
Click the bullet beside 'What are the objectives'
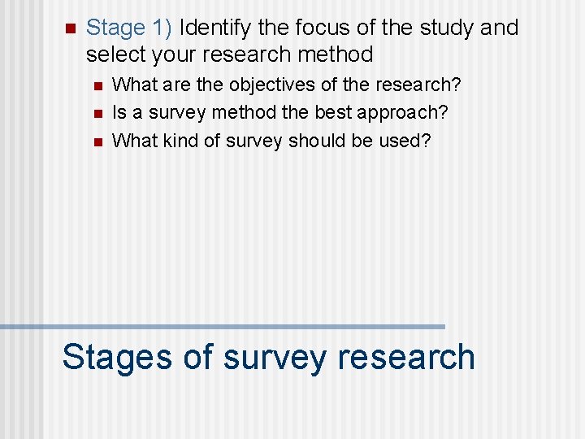(97, 86)
